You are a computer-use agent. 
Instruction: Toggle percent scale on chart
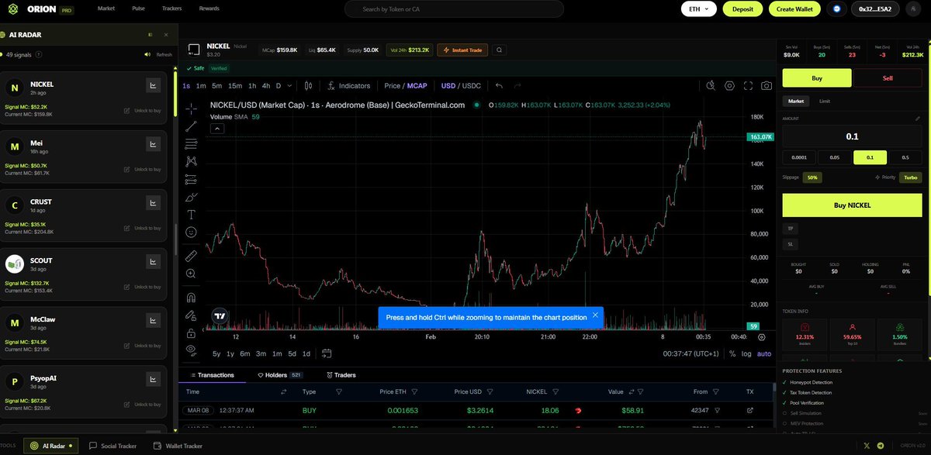point(732,353)
